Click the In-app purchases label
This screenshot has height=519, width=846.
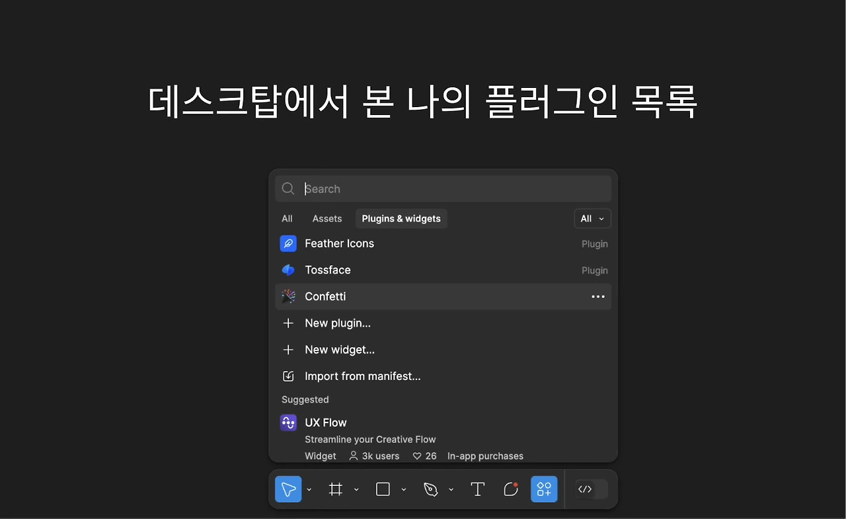click(485, 456)
